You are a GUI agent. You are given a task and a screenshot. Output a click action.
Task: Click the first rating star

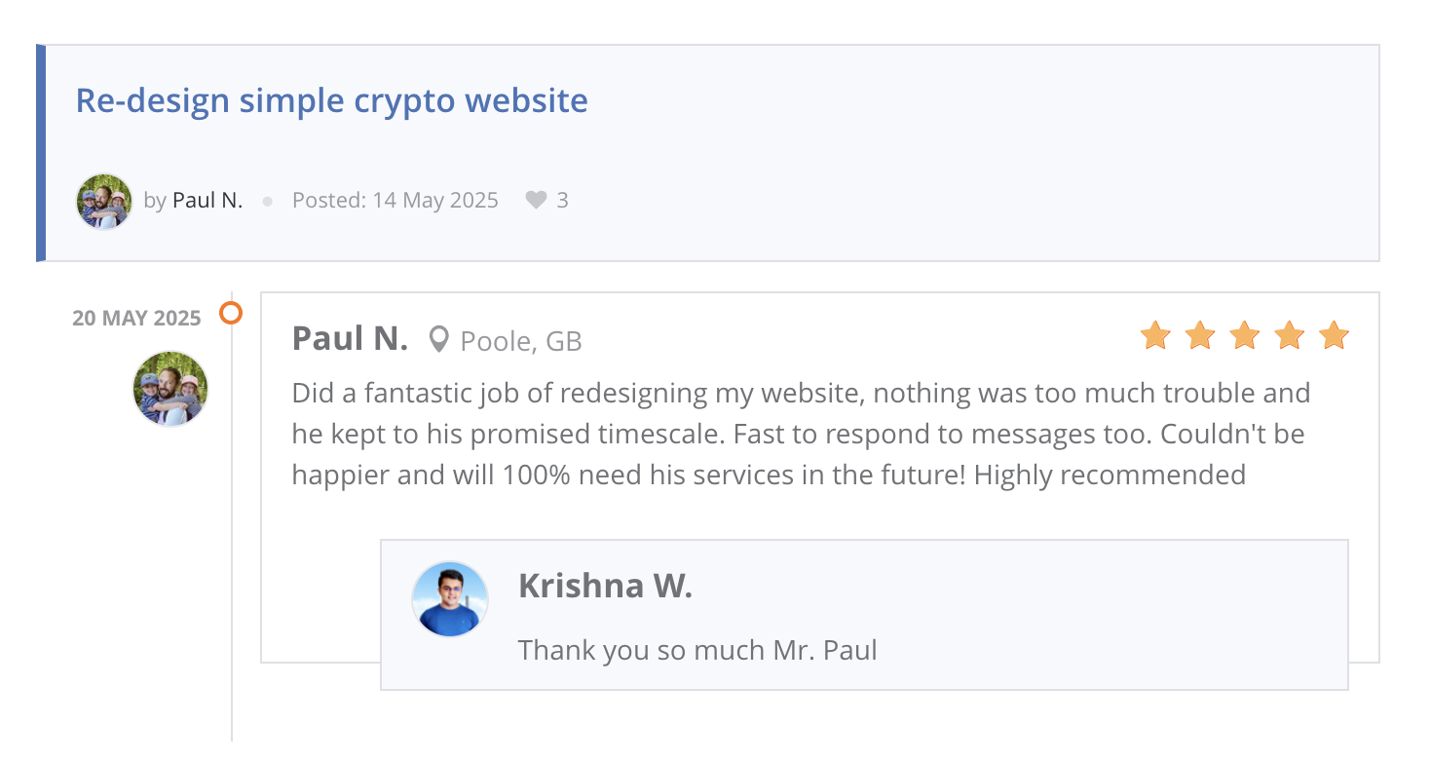coord(1155,336)
